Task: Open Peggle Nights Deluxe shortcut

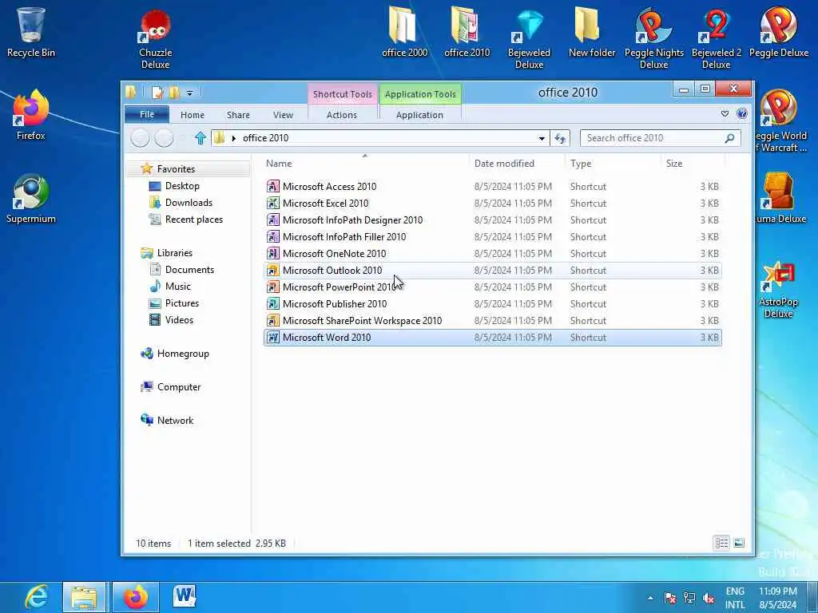Action: [653, 39]
